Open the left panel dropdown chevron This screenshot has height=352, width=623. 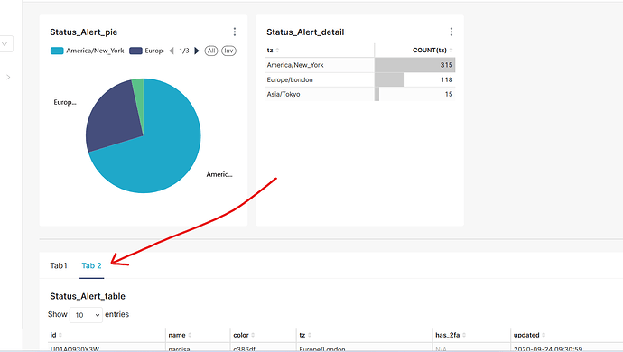(x=5, y=44)
